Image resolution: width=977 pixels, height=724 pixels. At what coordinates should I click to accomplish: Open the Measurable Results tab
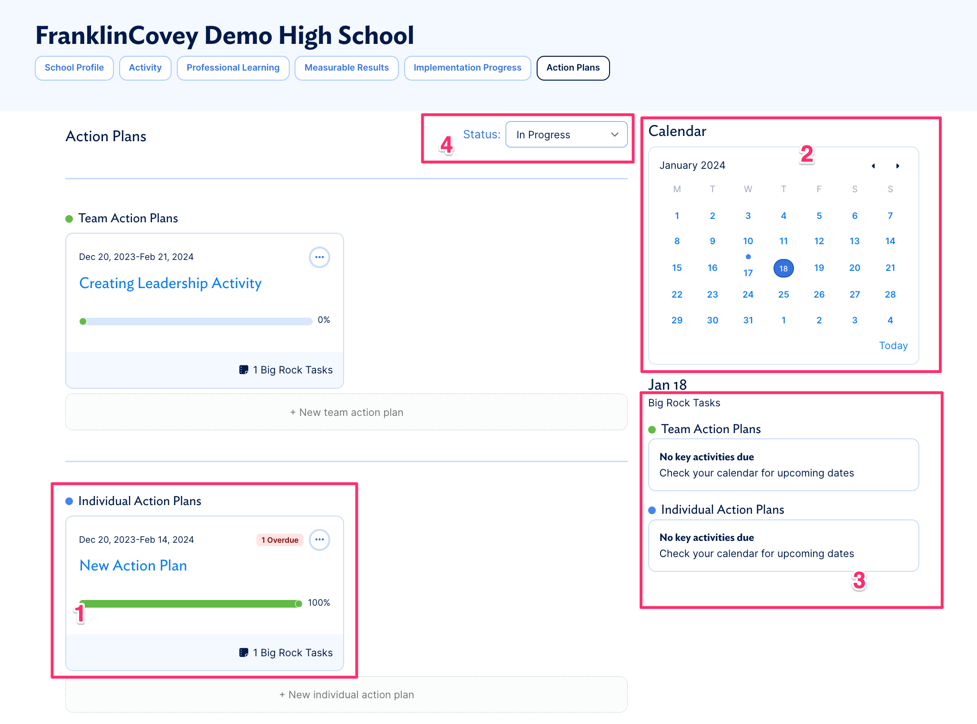[x=346, y=68]
